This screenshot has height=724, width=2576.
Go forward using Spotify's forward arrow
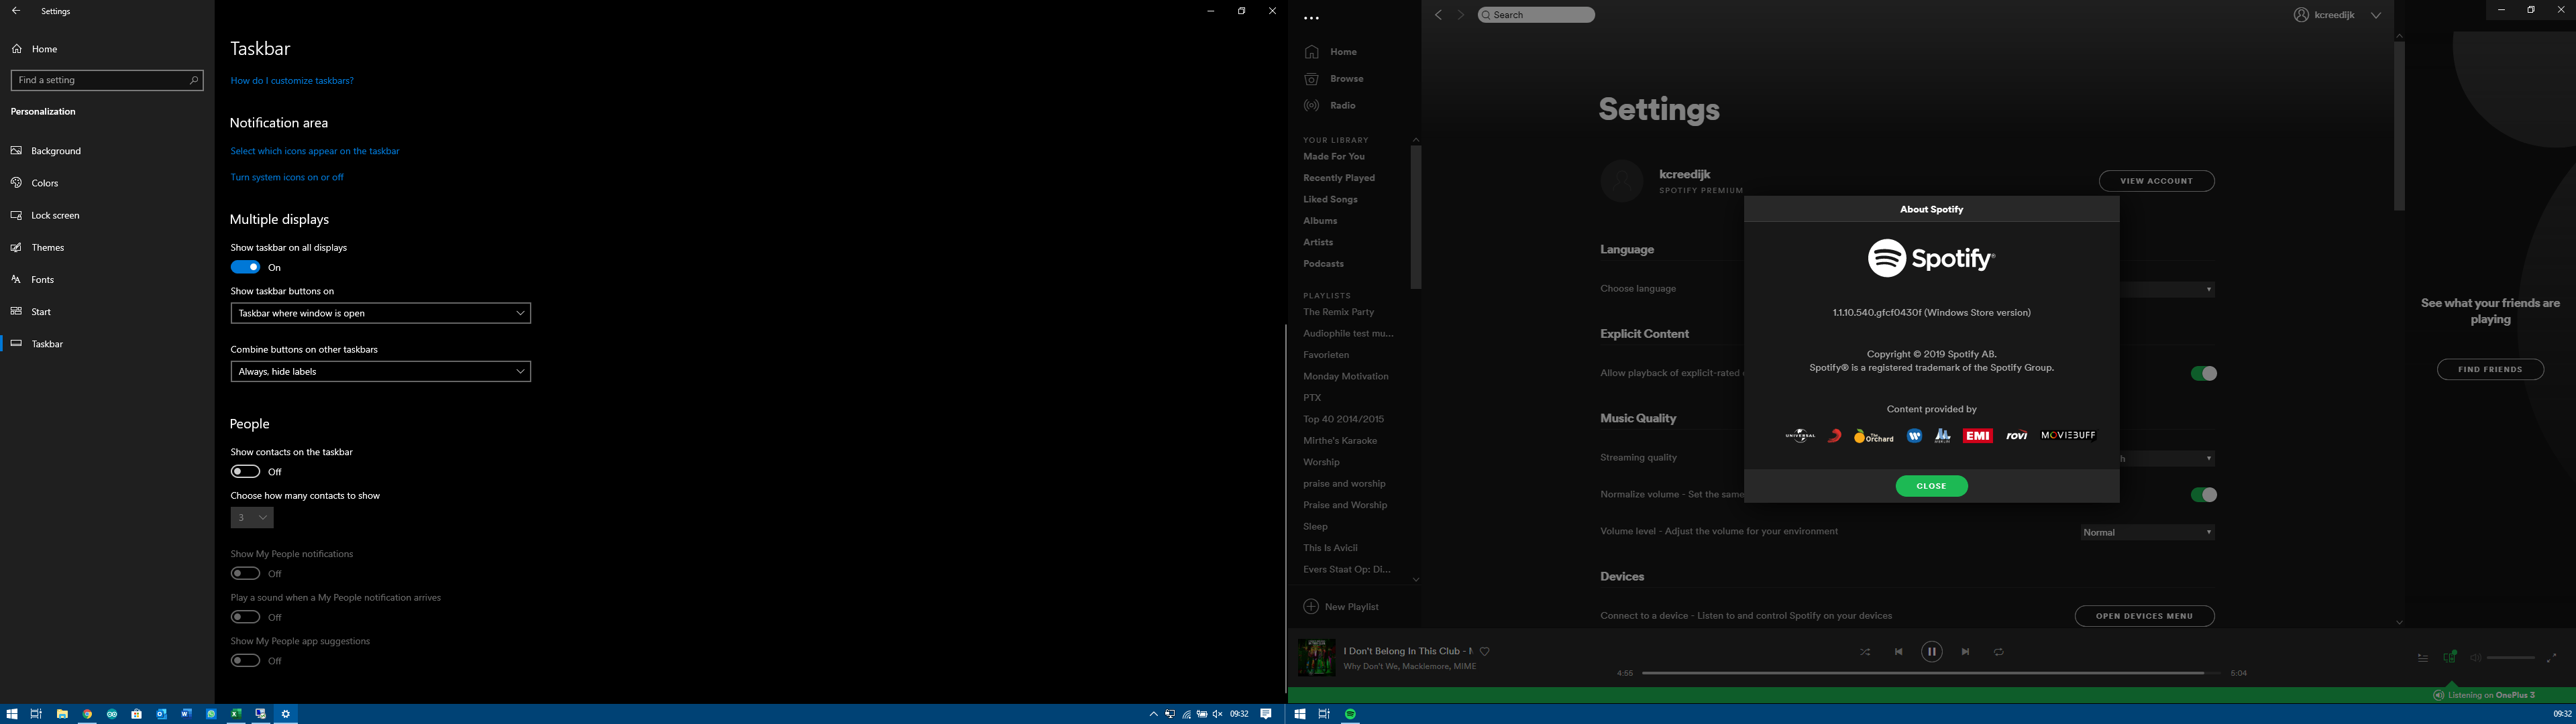pos(1460,15)
